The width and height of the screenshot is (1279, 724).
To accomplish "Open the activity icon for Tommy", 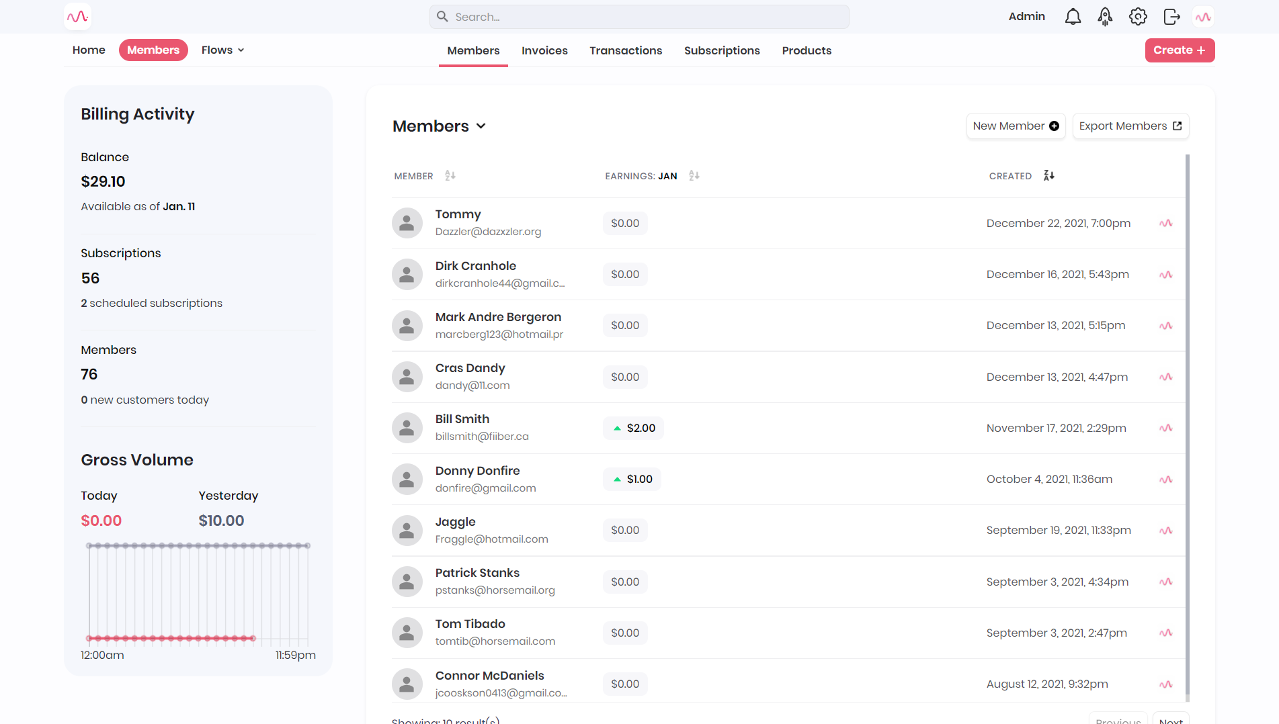I will pyautogui.click(x=1166, y=224).
